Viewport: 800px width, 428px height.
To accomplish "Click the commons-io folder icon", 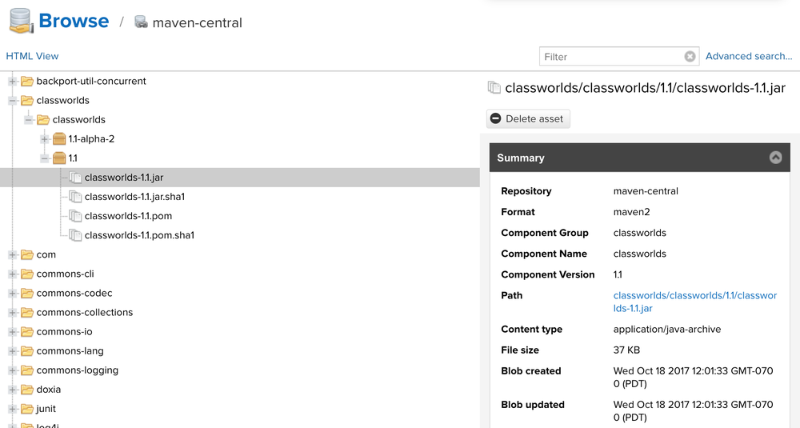I will coord(27,331).
